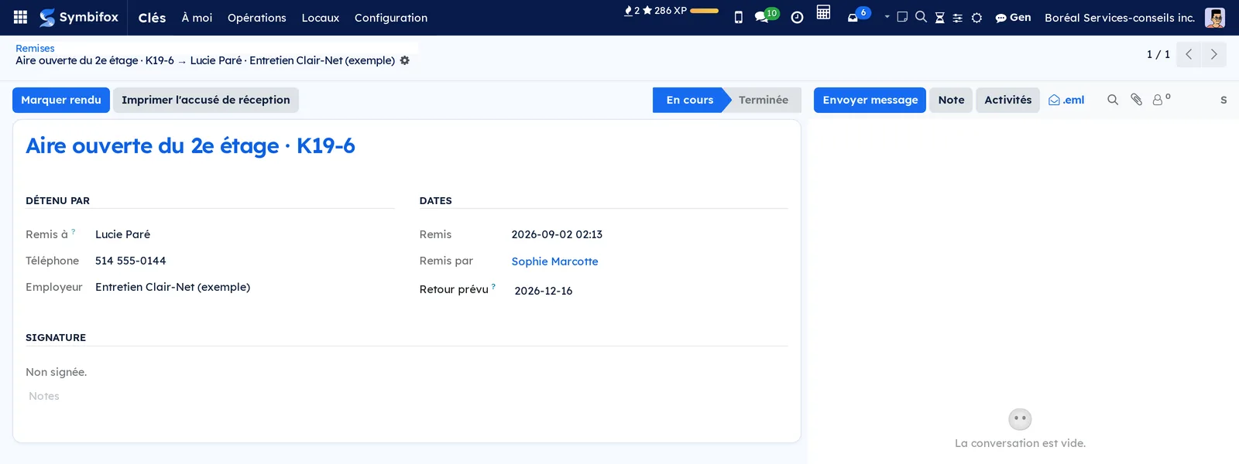The width and height of the screenshot is (1239, 464).
Task: Open Sophie Marcotte link
Action: (554, 261)
